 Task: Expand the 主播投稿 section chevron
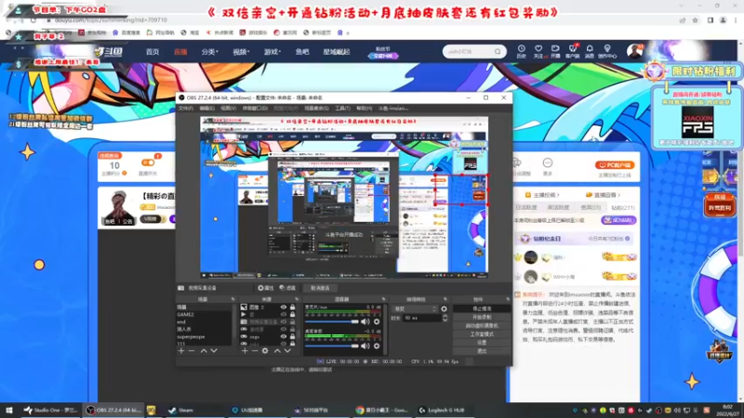click(x=558, y=195)
